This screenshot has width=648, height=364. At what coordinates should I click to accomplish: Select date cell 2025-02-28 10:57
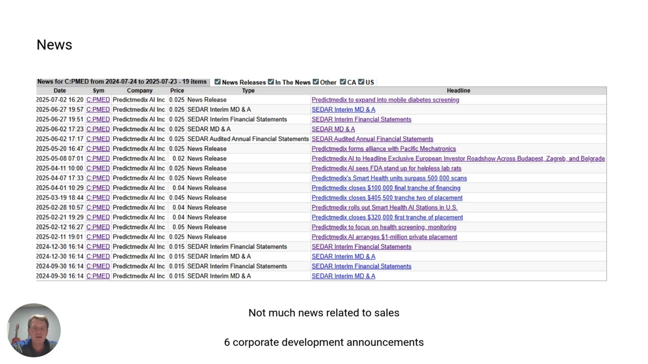(60, 207)
